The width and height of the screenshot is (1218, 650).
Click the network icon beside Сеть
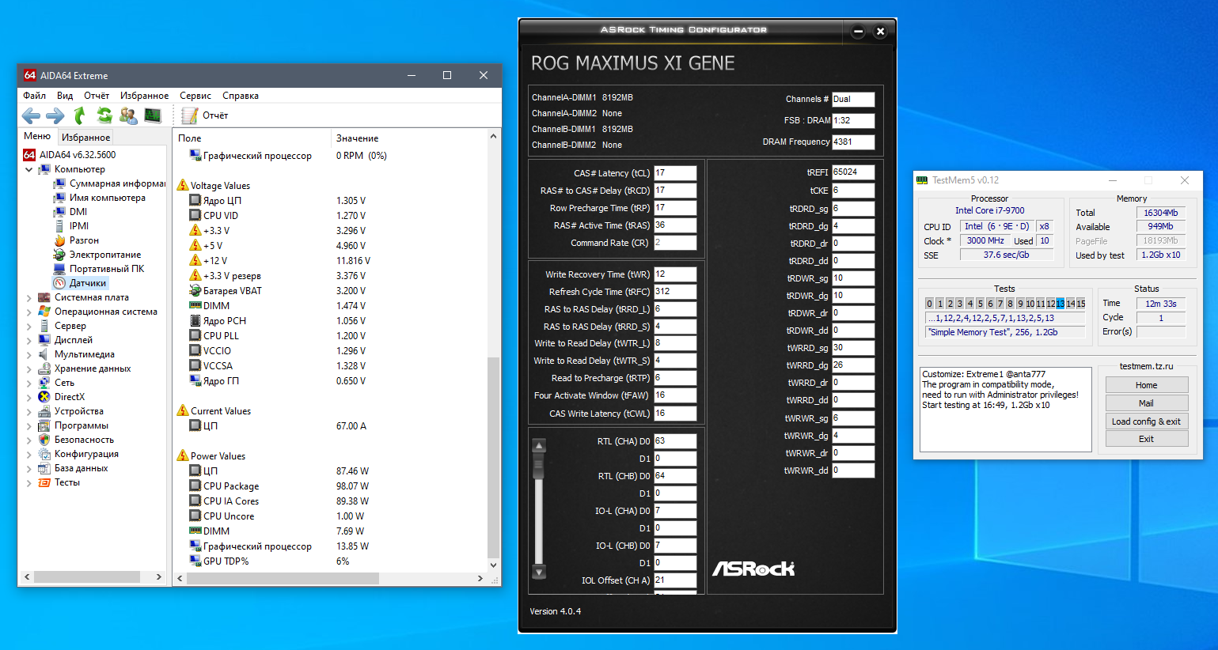44,383
